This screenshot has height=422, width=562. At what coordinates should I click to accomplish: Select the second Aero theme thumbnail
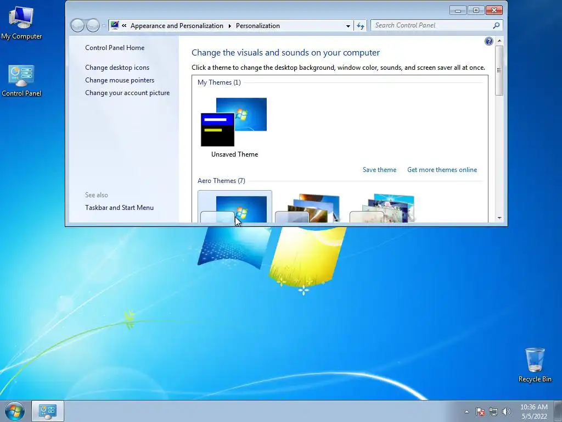(307, 208)
